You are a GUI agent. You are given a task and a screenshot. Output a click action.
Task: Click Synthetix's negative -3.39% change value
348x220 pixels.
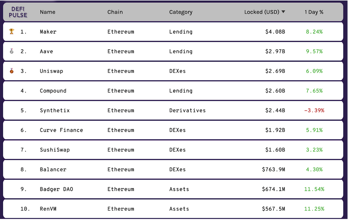coord(314,111)
